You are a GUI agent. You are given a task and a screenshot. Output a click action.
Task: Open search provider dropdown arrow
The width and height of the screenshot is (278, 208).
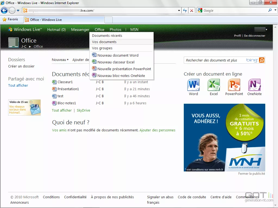[275, 10]
